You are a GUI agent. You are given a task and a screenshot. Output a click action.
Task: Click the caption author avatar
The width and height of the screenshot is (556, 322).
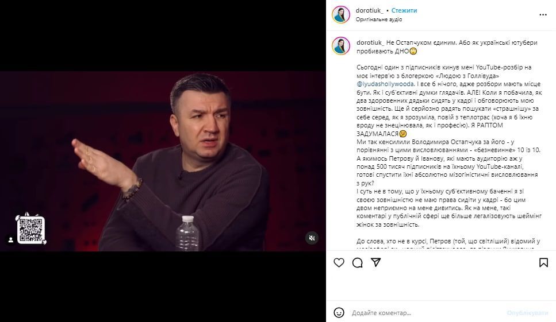pos(341,46)
